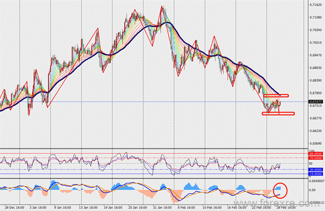Click the 0.71620 price axis label
The width and height of the screenshot is (325, 211).
point(315,5)
